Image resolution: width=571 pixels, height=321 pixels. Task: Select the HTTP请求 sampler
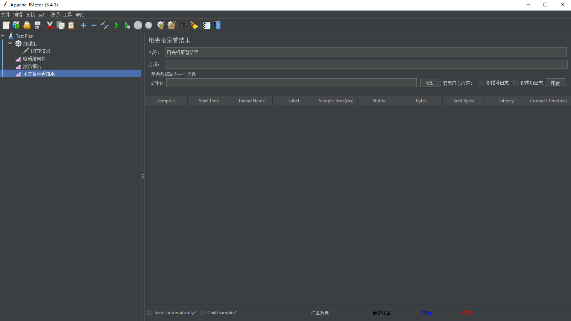pos(40,51)
